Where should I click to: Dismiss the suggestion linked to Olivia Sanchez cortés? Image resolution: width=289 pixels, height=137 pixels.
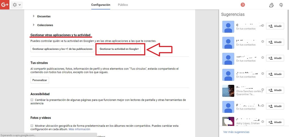tap(263, 89)
